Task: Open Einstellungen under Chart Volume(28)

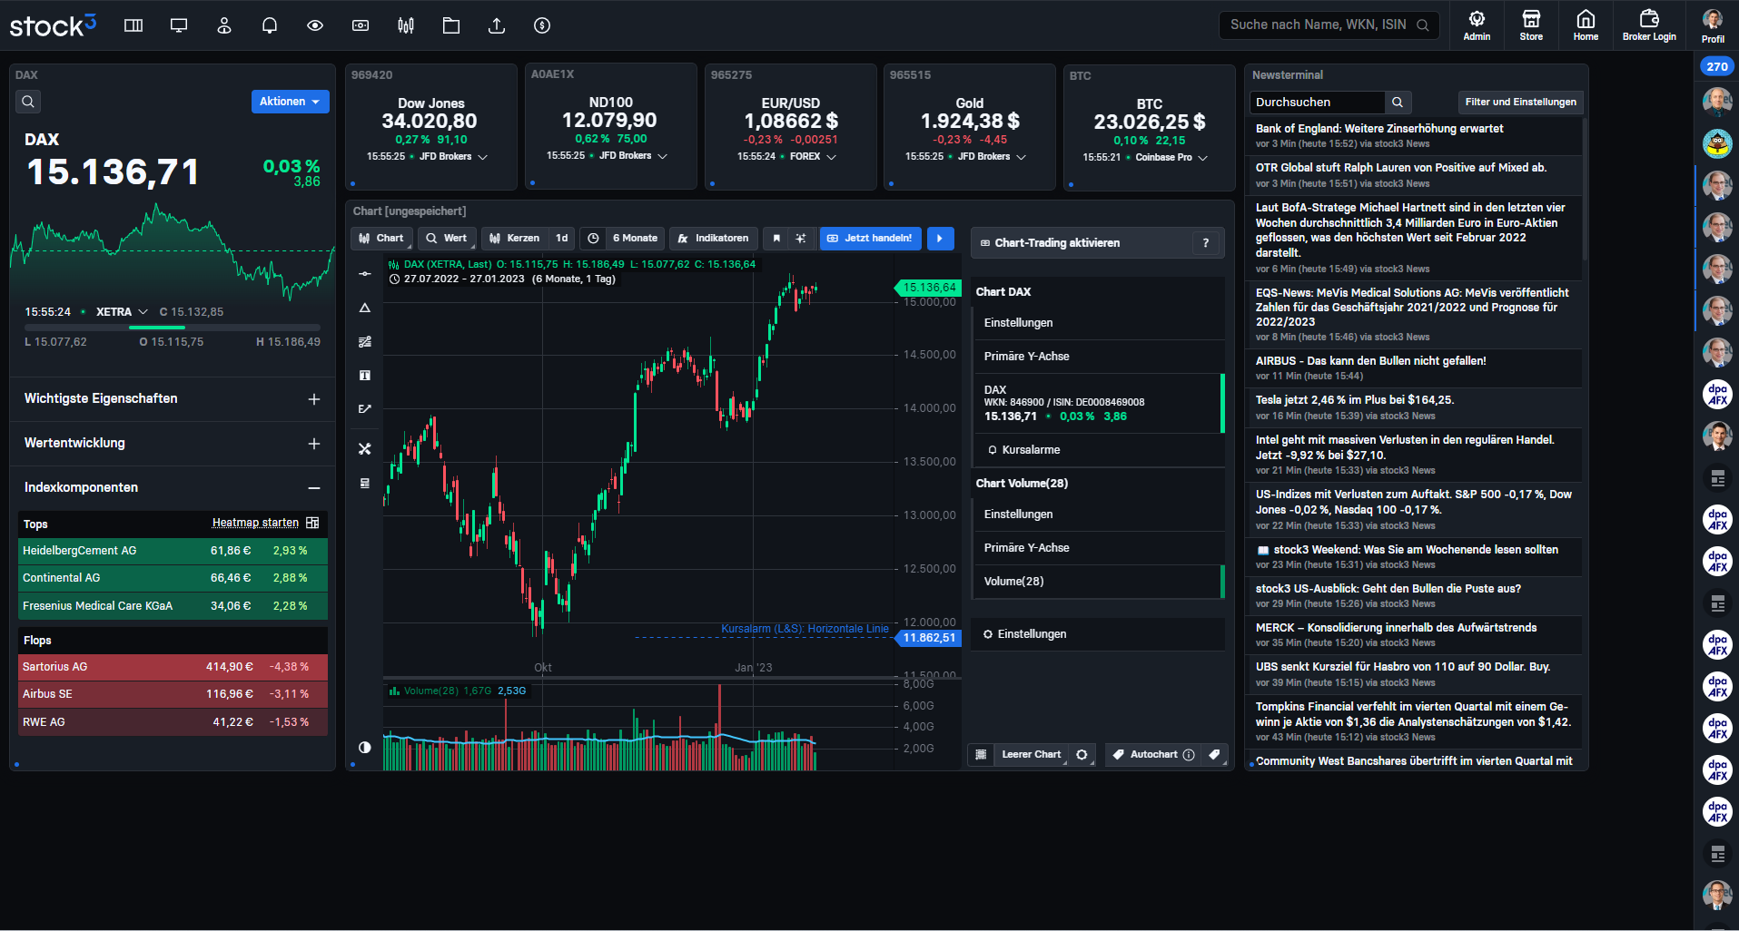Action: (x=1097, y=514)
